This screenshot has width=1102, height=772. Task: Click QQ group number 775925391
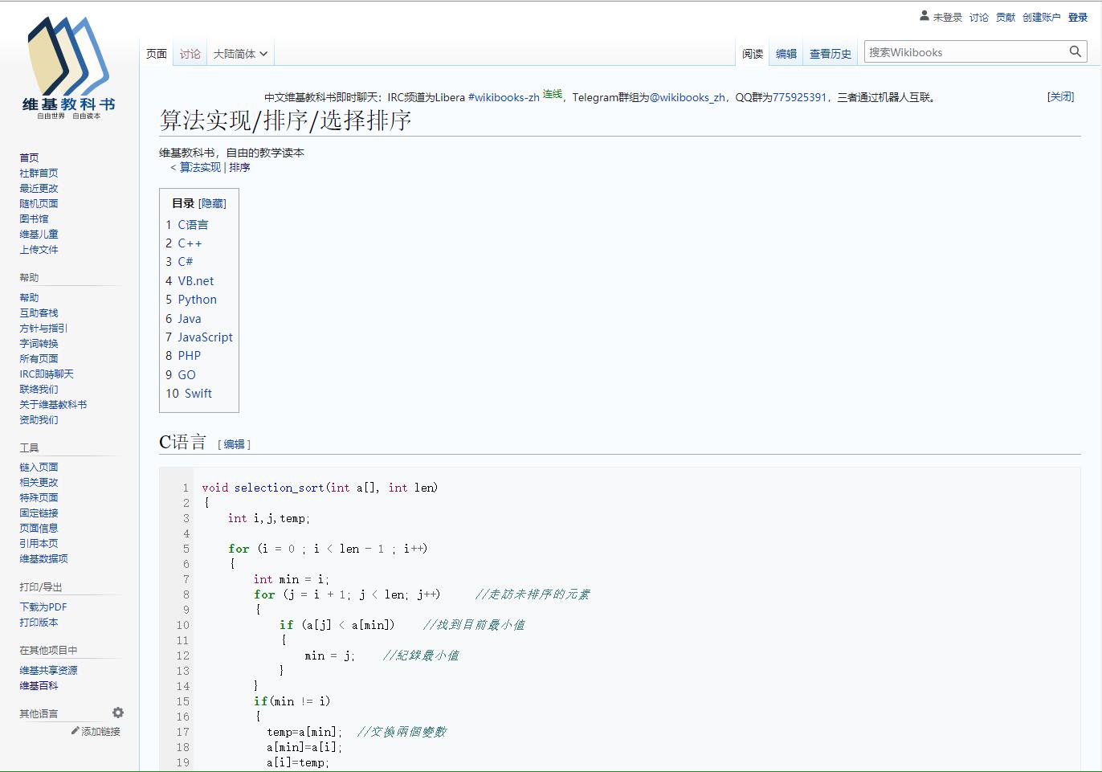click(x=799, y=97)
